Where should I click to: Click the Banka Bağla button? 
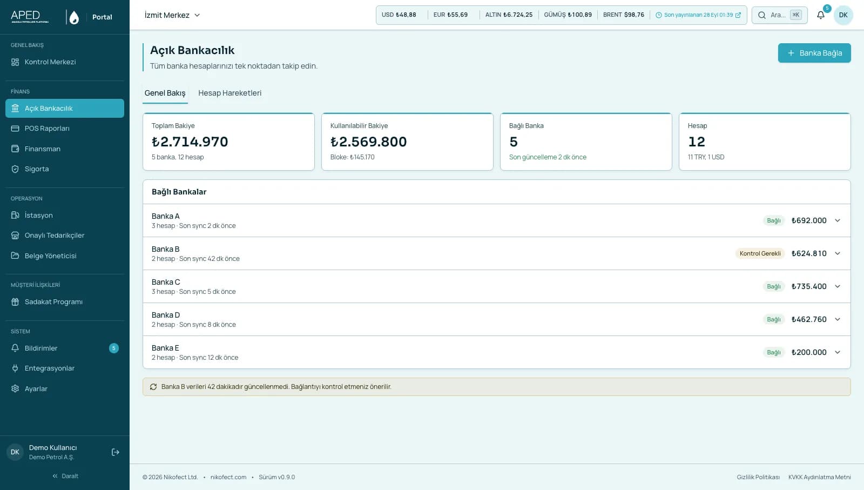tap(814, 53)
